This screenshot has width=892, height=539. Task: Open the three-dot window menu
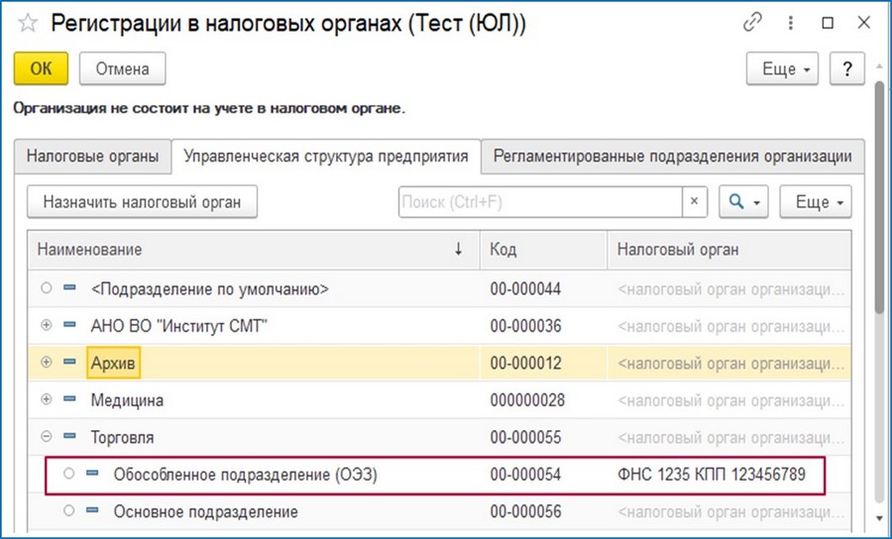(790, 23)
